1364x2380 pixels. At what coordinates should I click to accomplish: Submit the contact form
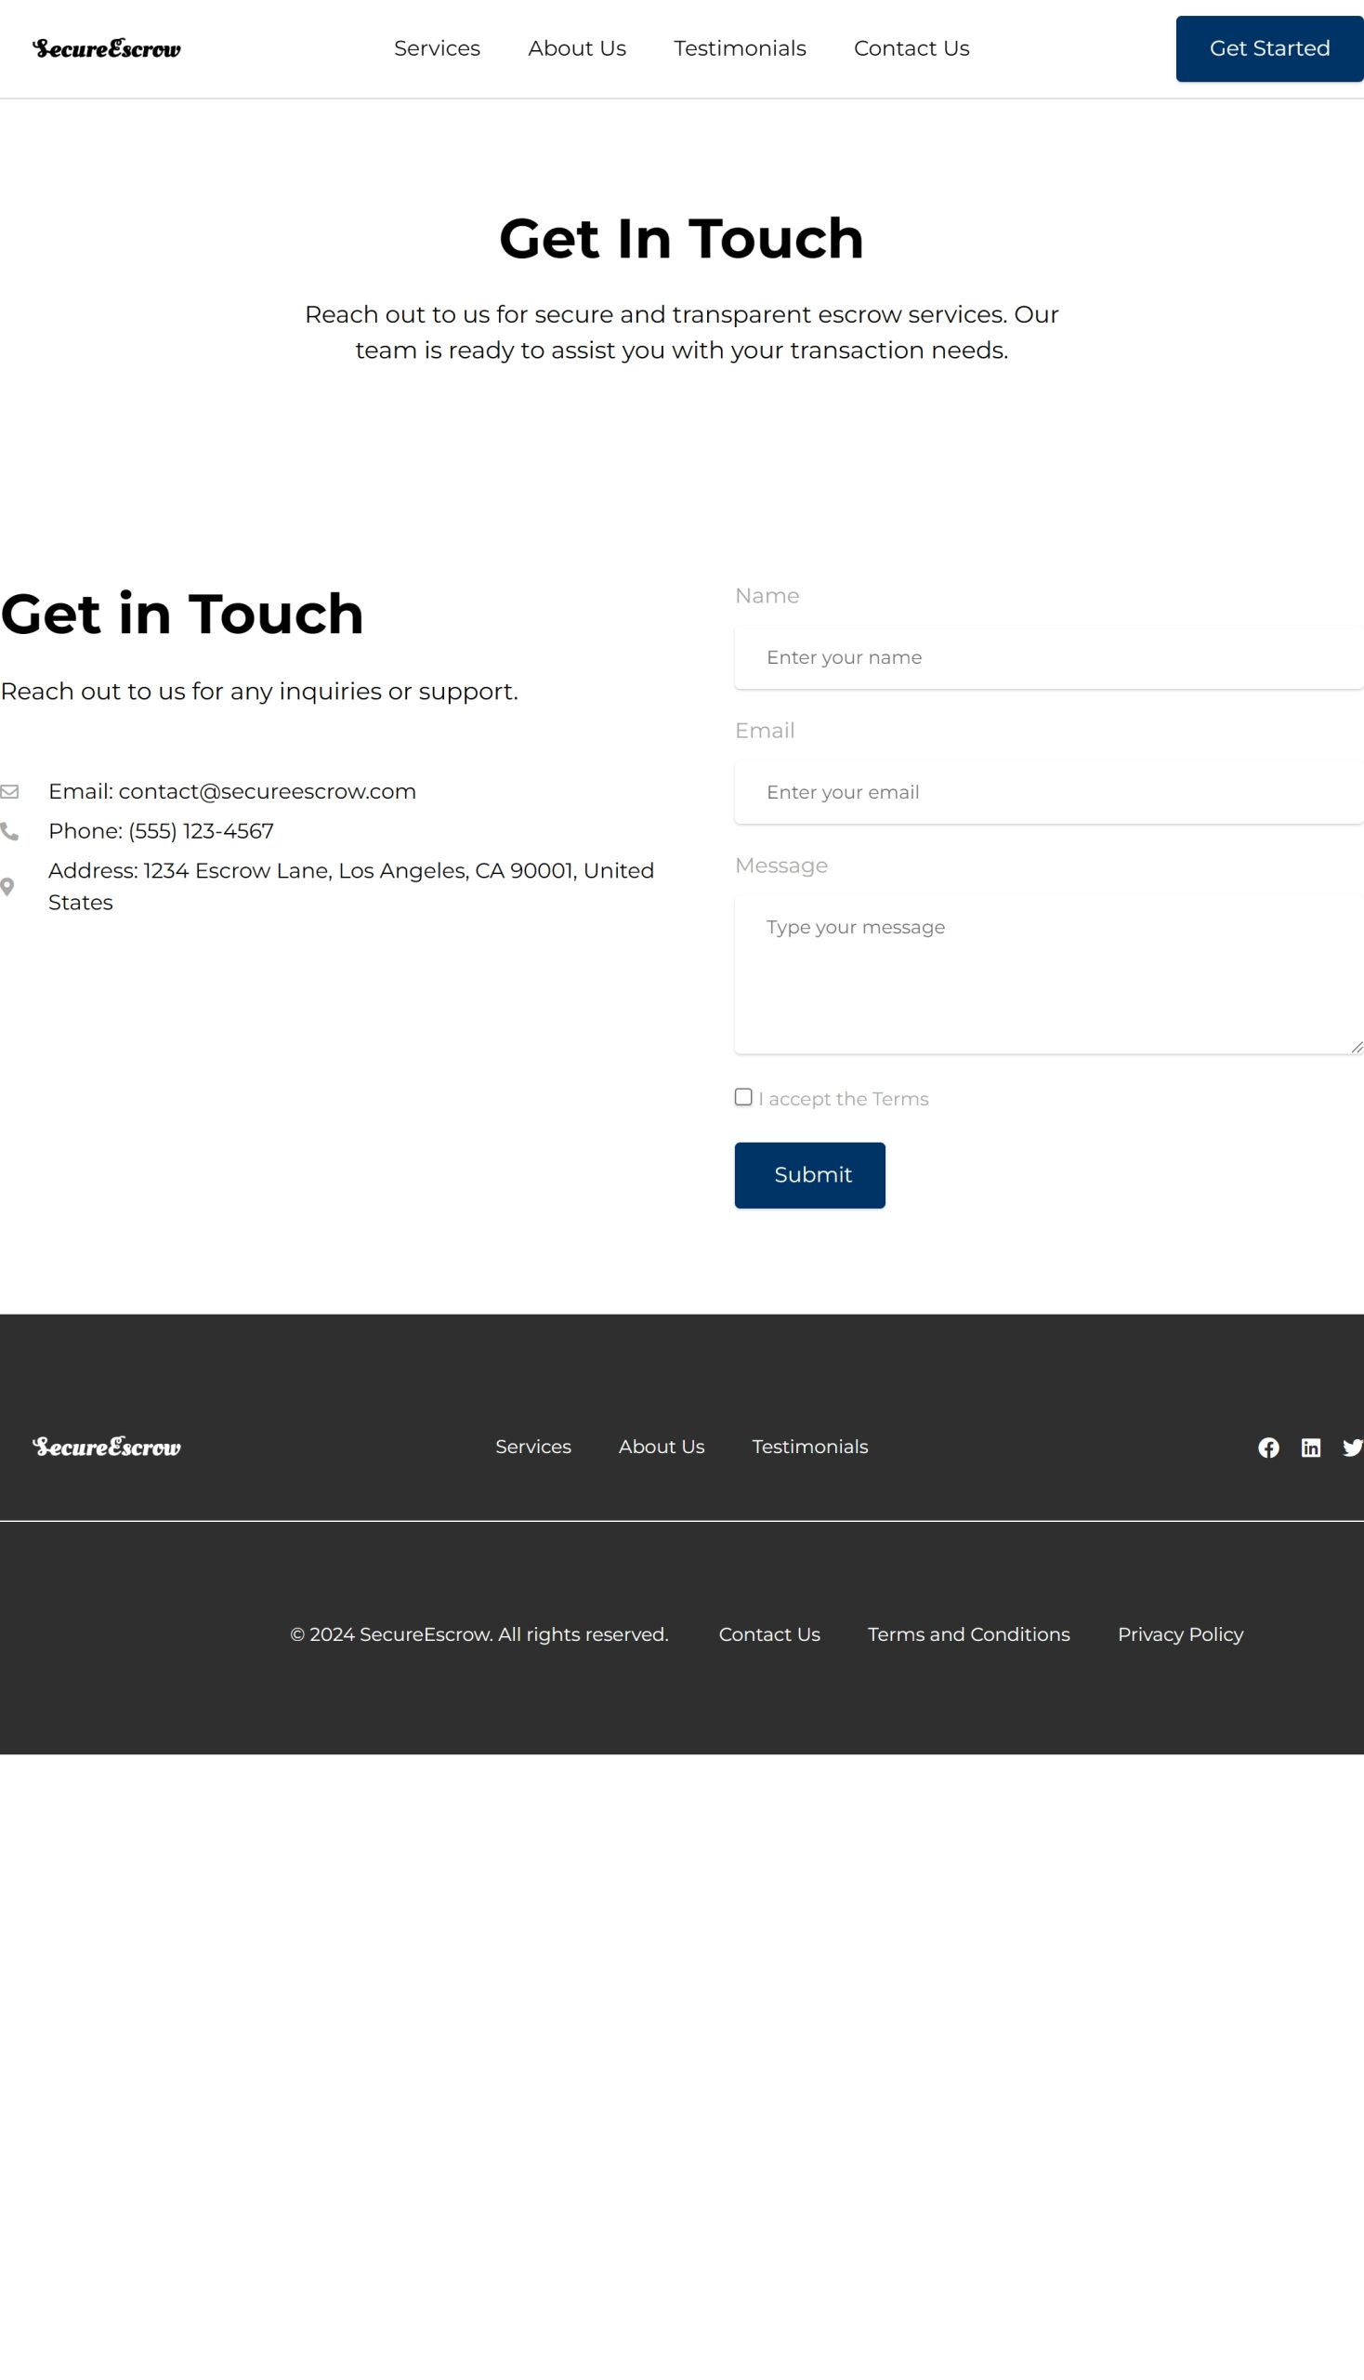click(x=809, y=1174)
